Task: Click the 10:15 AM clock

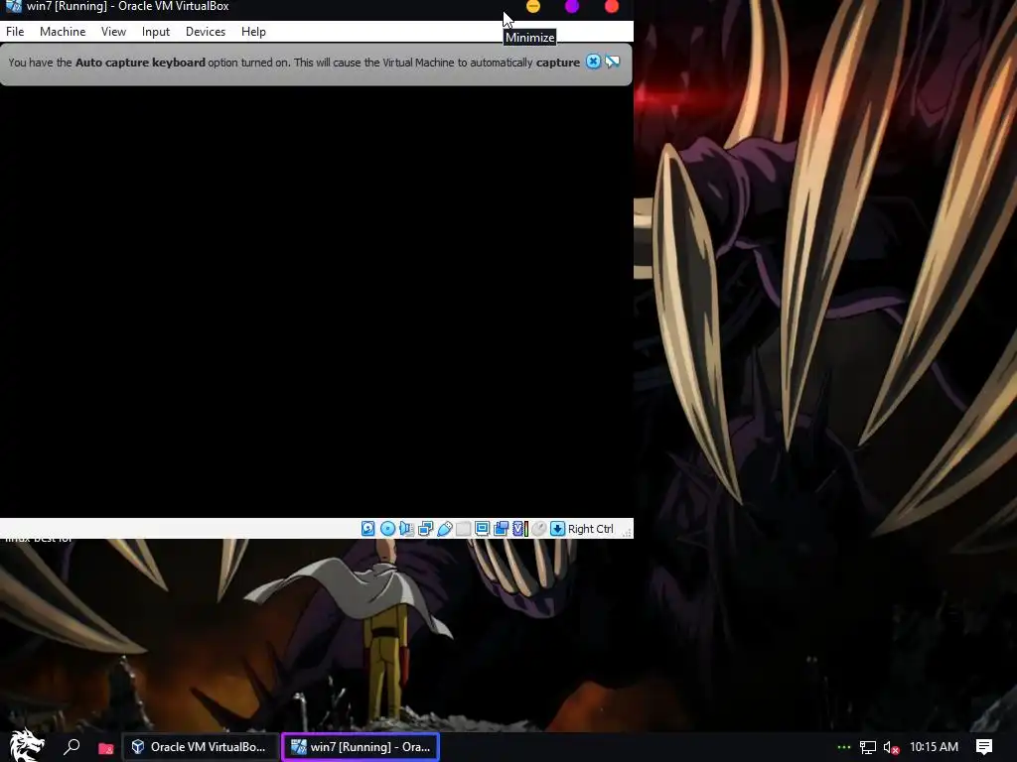Action: coord(934,747)
